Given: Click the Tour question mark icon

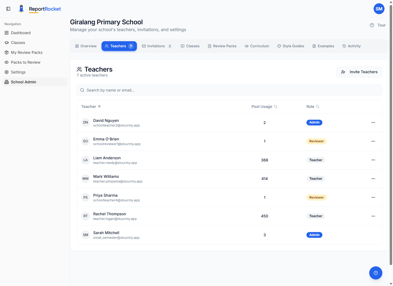Looking at the screenshot, I should [372, 25].
